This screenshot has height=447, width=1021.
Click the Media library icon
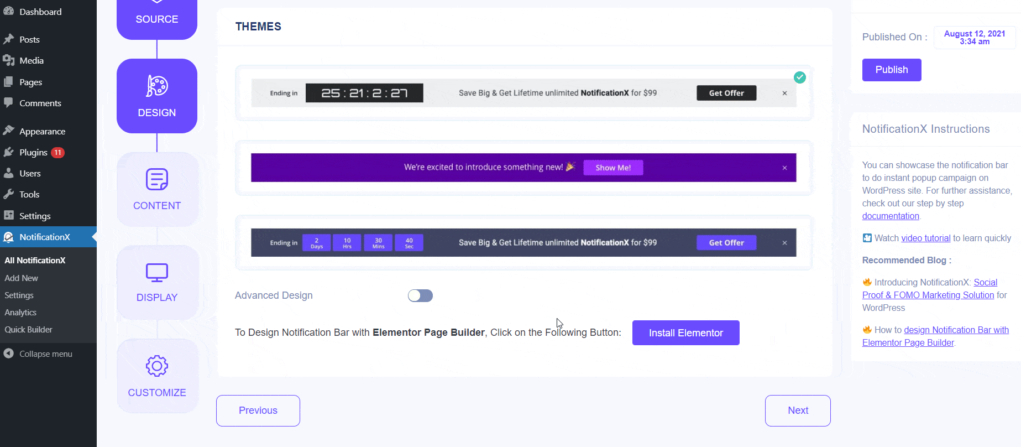(x=8, y=60)
